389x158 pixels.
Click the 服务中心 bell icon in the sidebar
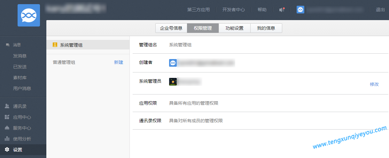(7, 128)
